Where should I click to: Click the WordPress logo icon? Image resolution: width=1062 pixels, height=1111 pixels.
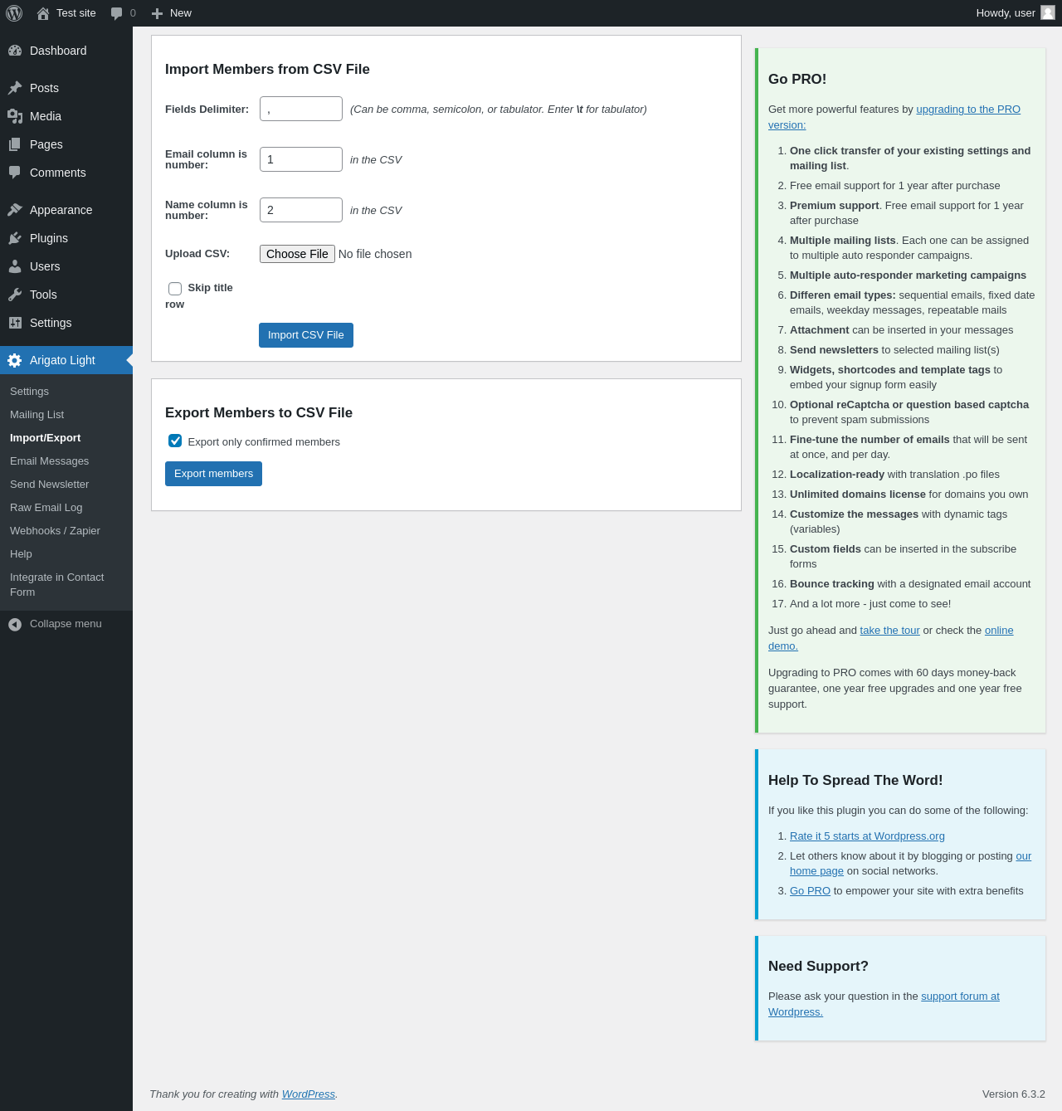click(14, 13)
